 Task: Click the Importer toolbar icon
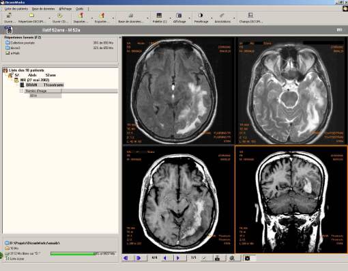pos(81,16)
